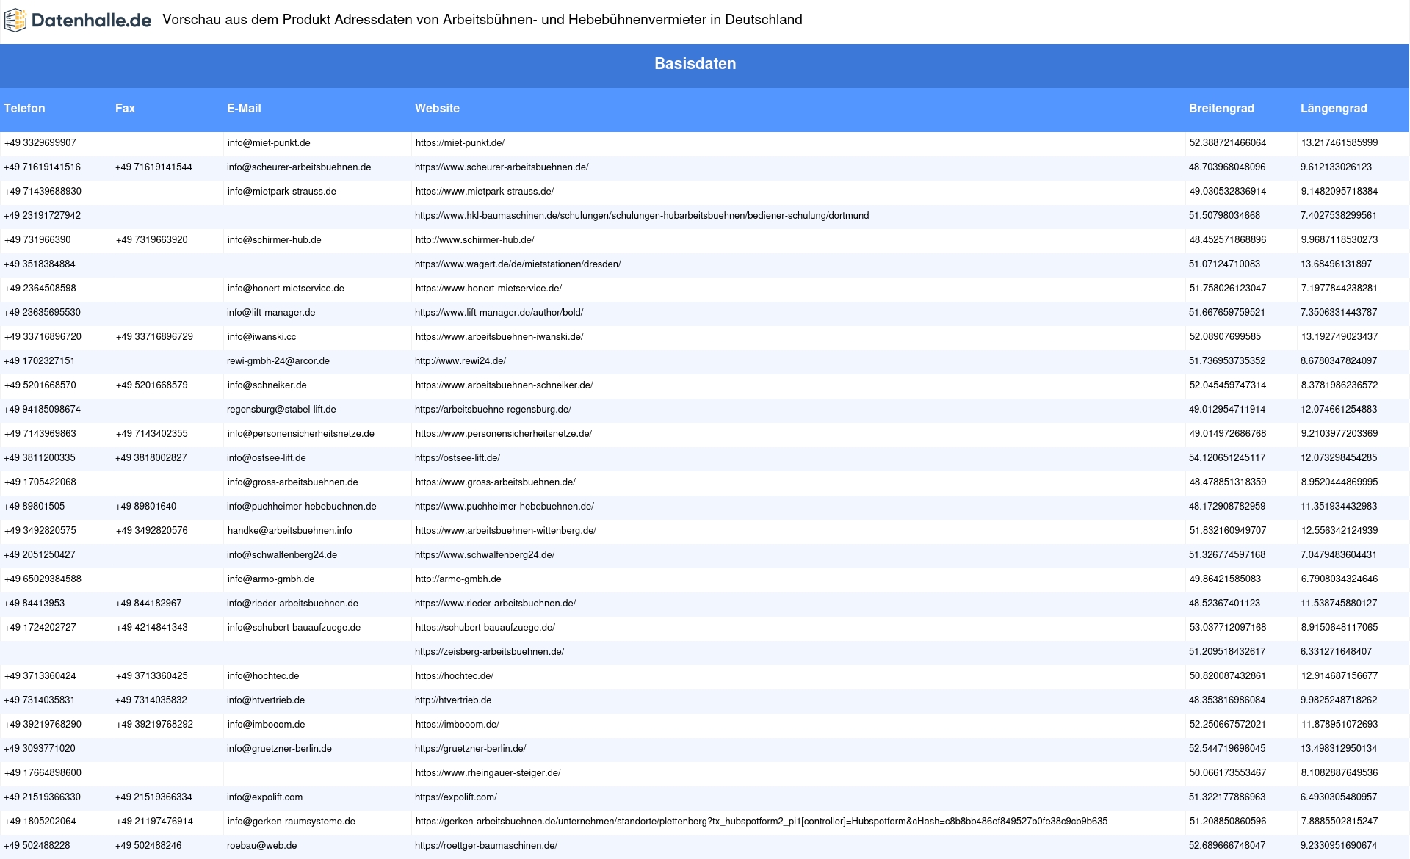Open the wagert.de Dresden mietstationen URL
Screen dimensions: 1410x859
(x=518, y=264)
